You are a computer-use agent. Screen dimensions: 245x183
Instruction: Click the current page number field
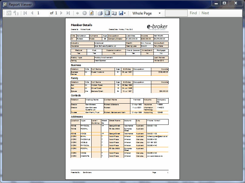click(42, 13)
